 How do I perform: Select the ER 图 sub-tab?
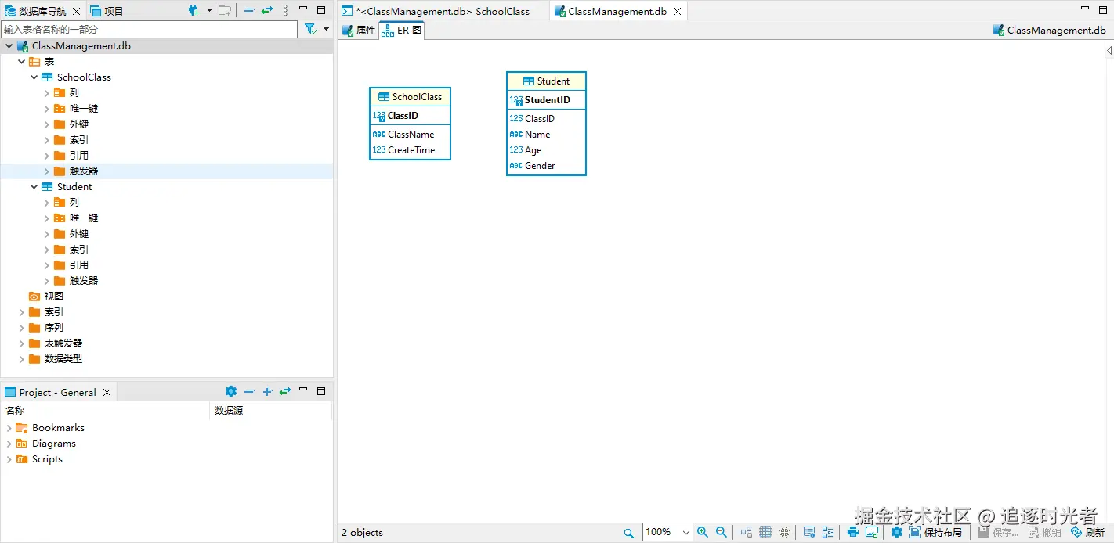(x=402, y=30)
